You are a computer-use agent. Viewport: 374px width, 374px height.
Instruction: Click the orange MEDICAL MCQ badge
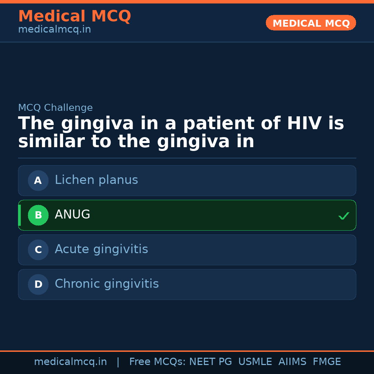coord(311,23)
